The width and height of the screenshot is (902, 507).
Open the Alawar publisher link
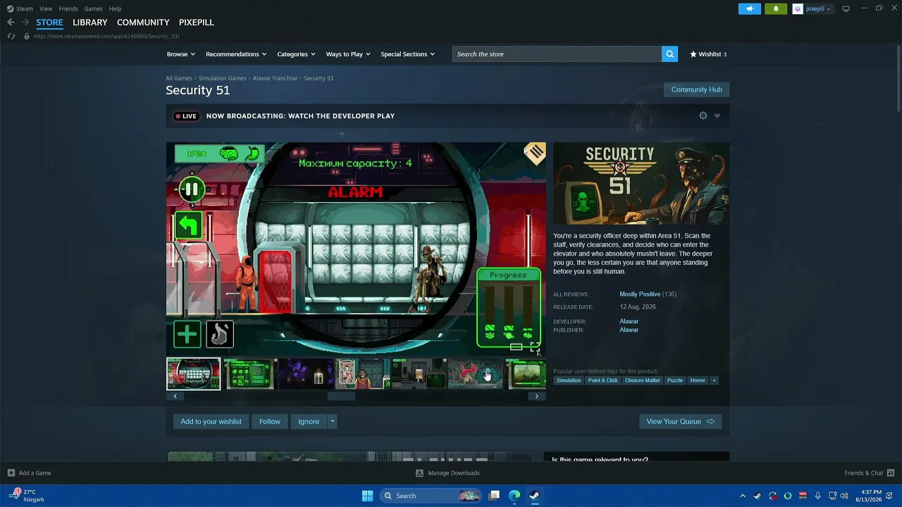coord(629,330)
